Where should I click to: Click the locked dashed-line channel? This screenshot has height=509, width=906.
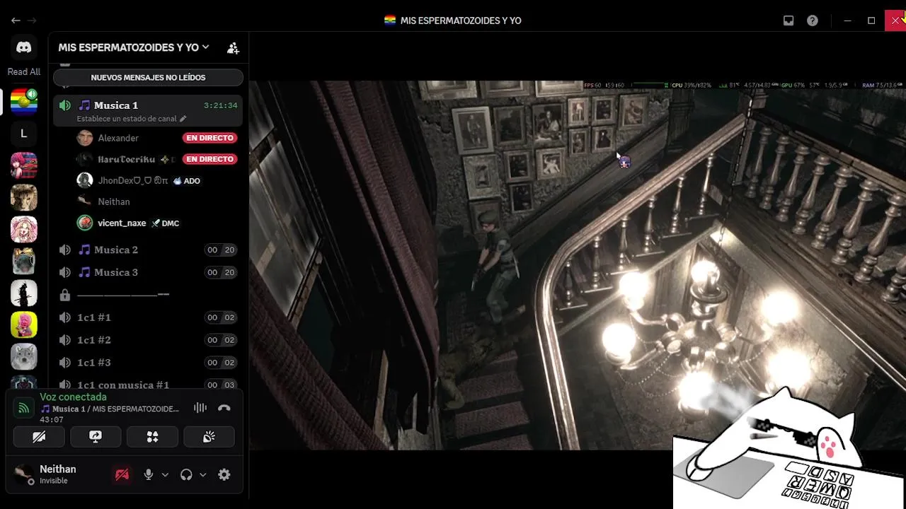[148, 295]
